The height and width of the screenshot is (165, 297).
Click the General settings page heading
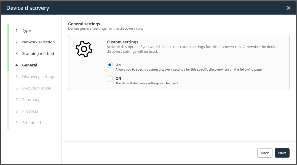pyautogui.click(x=84, y=24)
